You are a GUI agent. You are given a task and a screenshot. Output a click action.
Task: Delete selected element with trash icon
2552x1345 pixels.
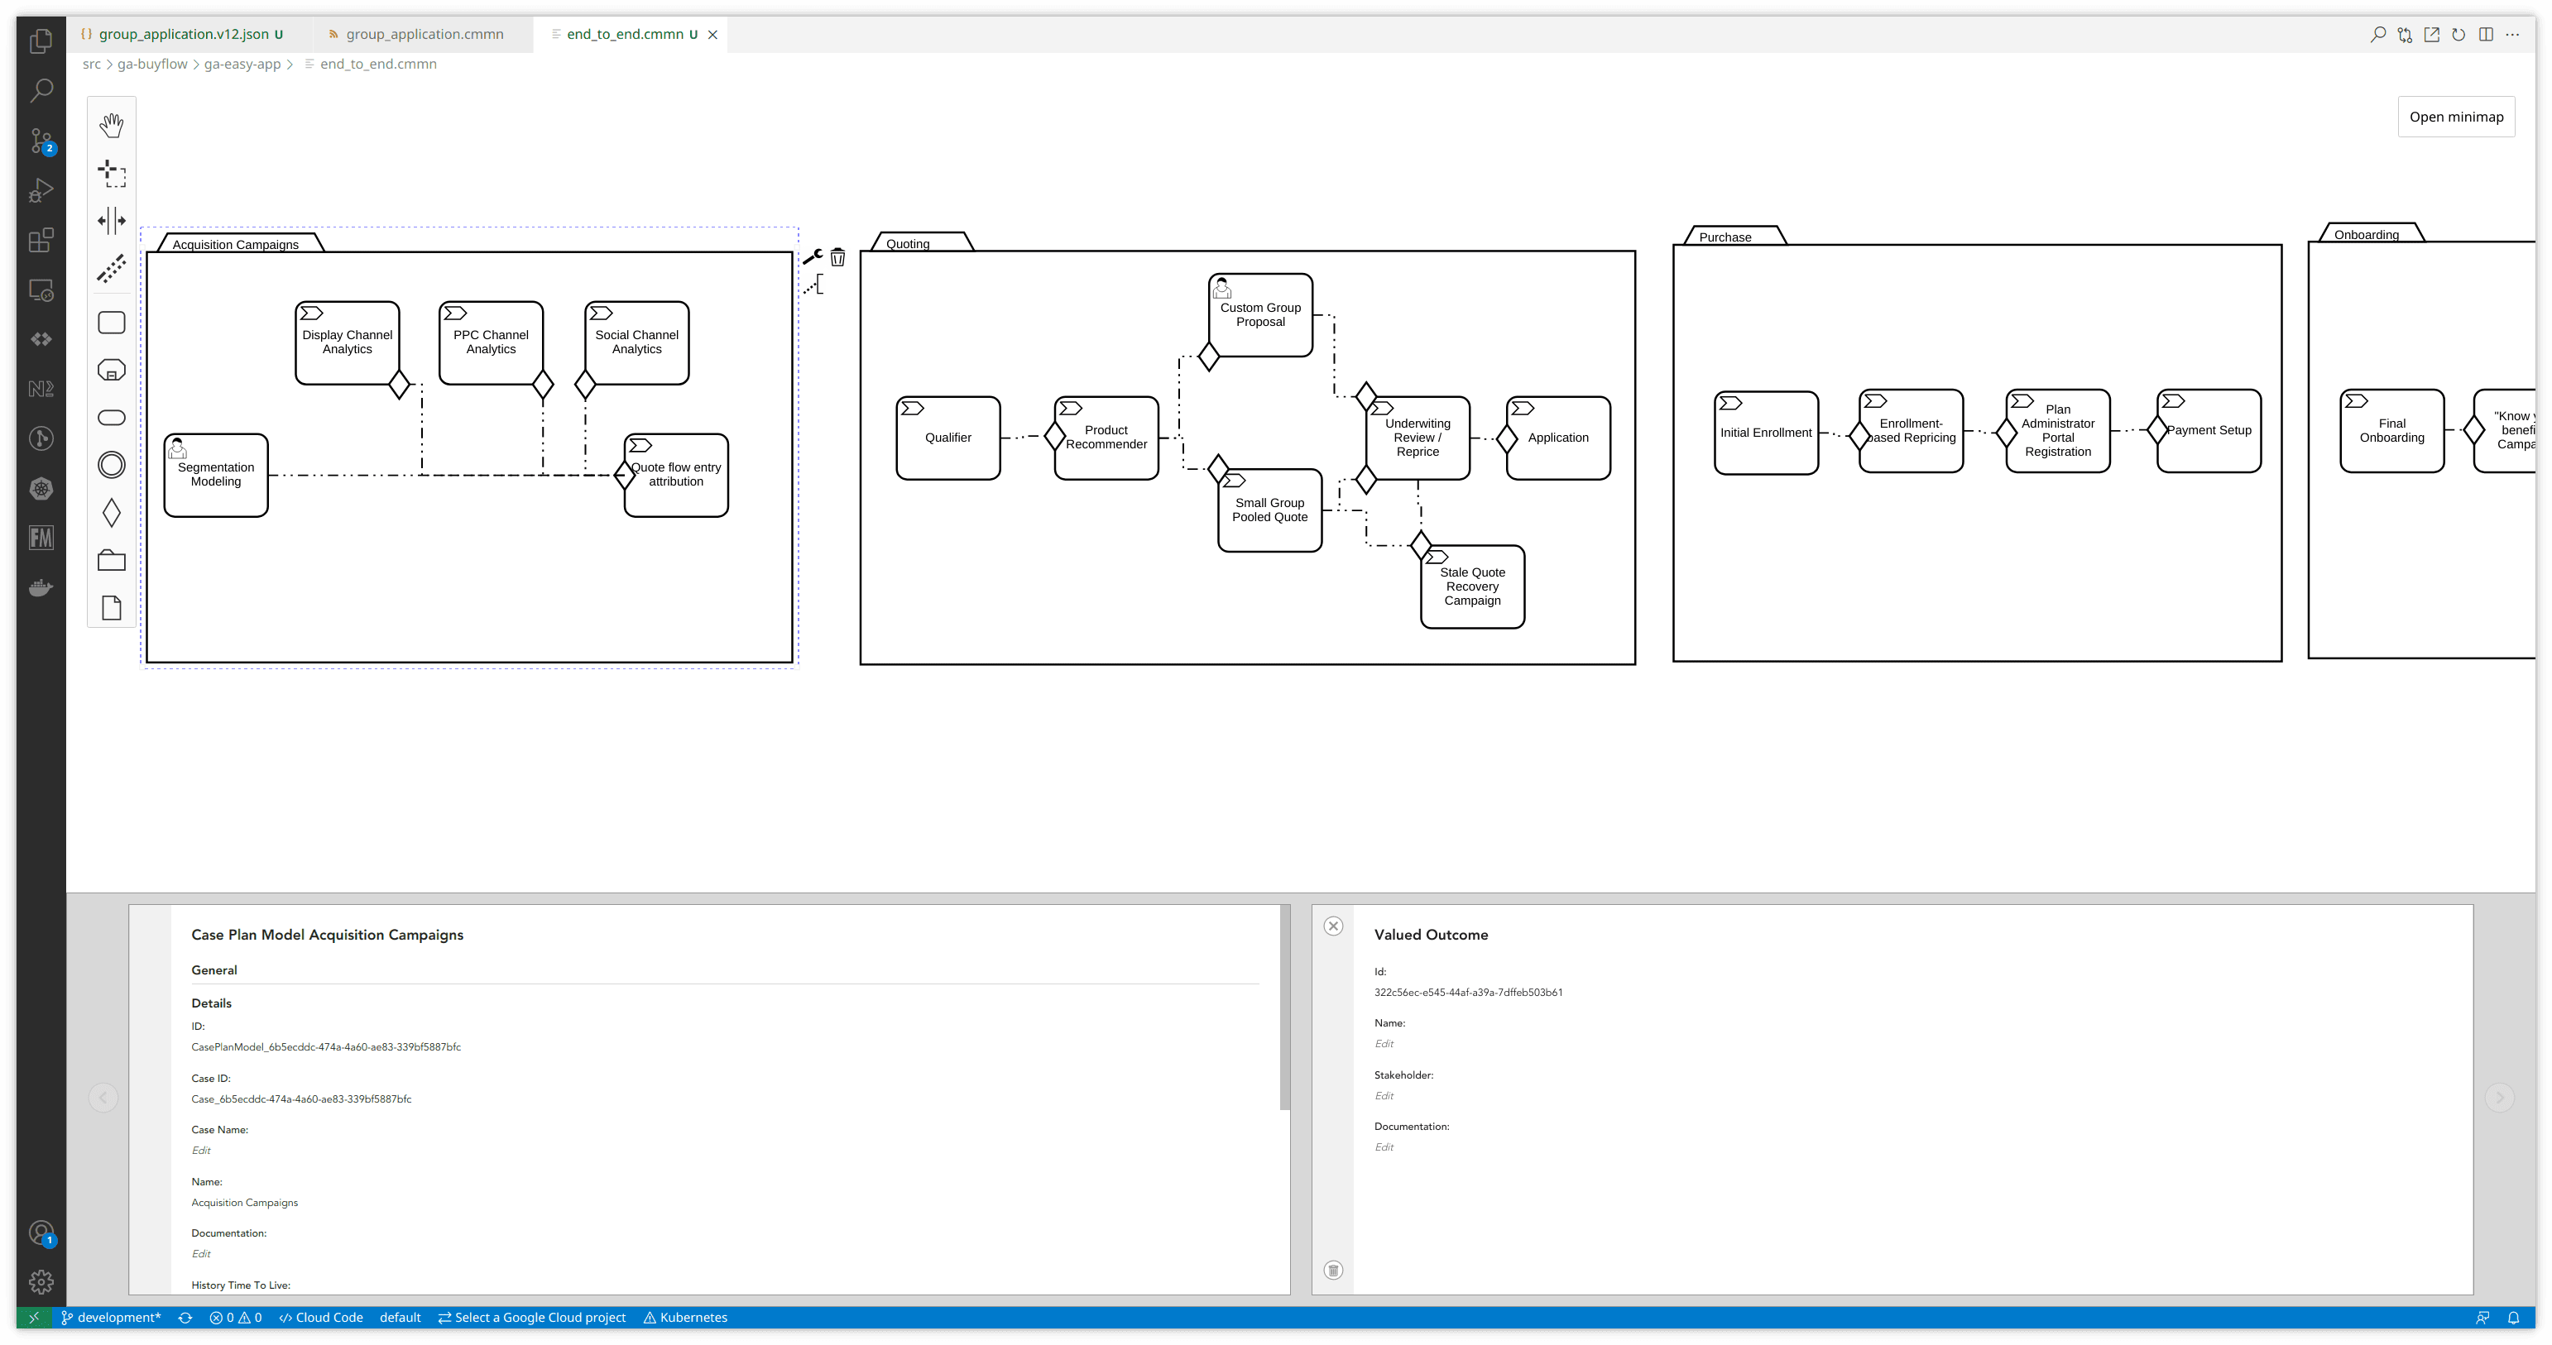click(838, 257)
